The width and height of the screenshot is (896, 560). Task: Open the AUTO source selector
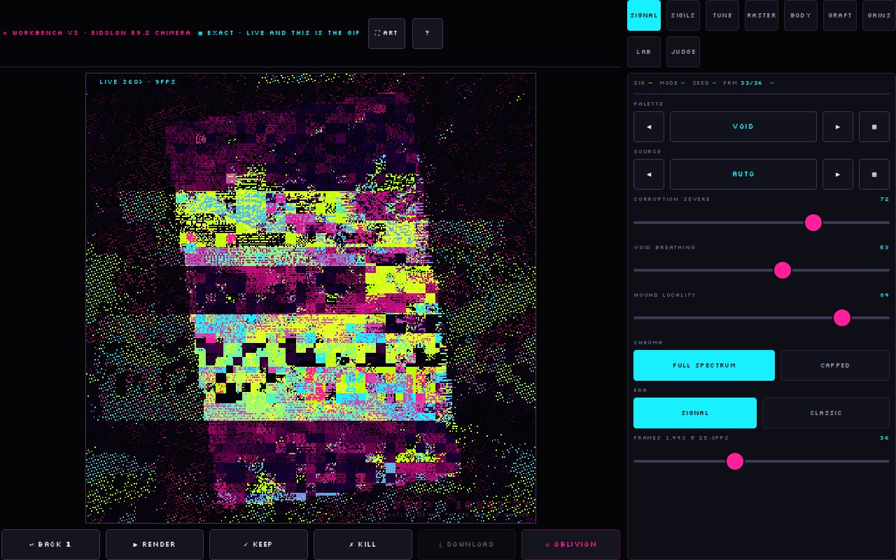pos(743,174)
